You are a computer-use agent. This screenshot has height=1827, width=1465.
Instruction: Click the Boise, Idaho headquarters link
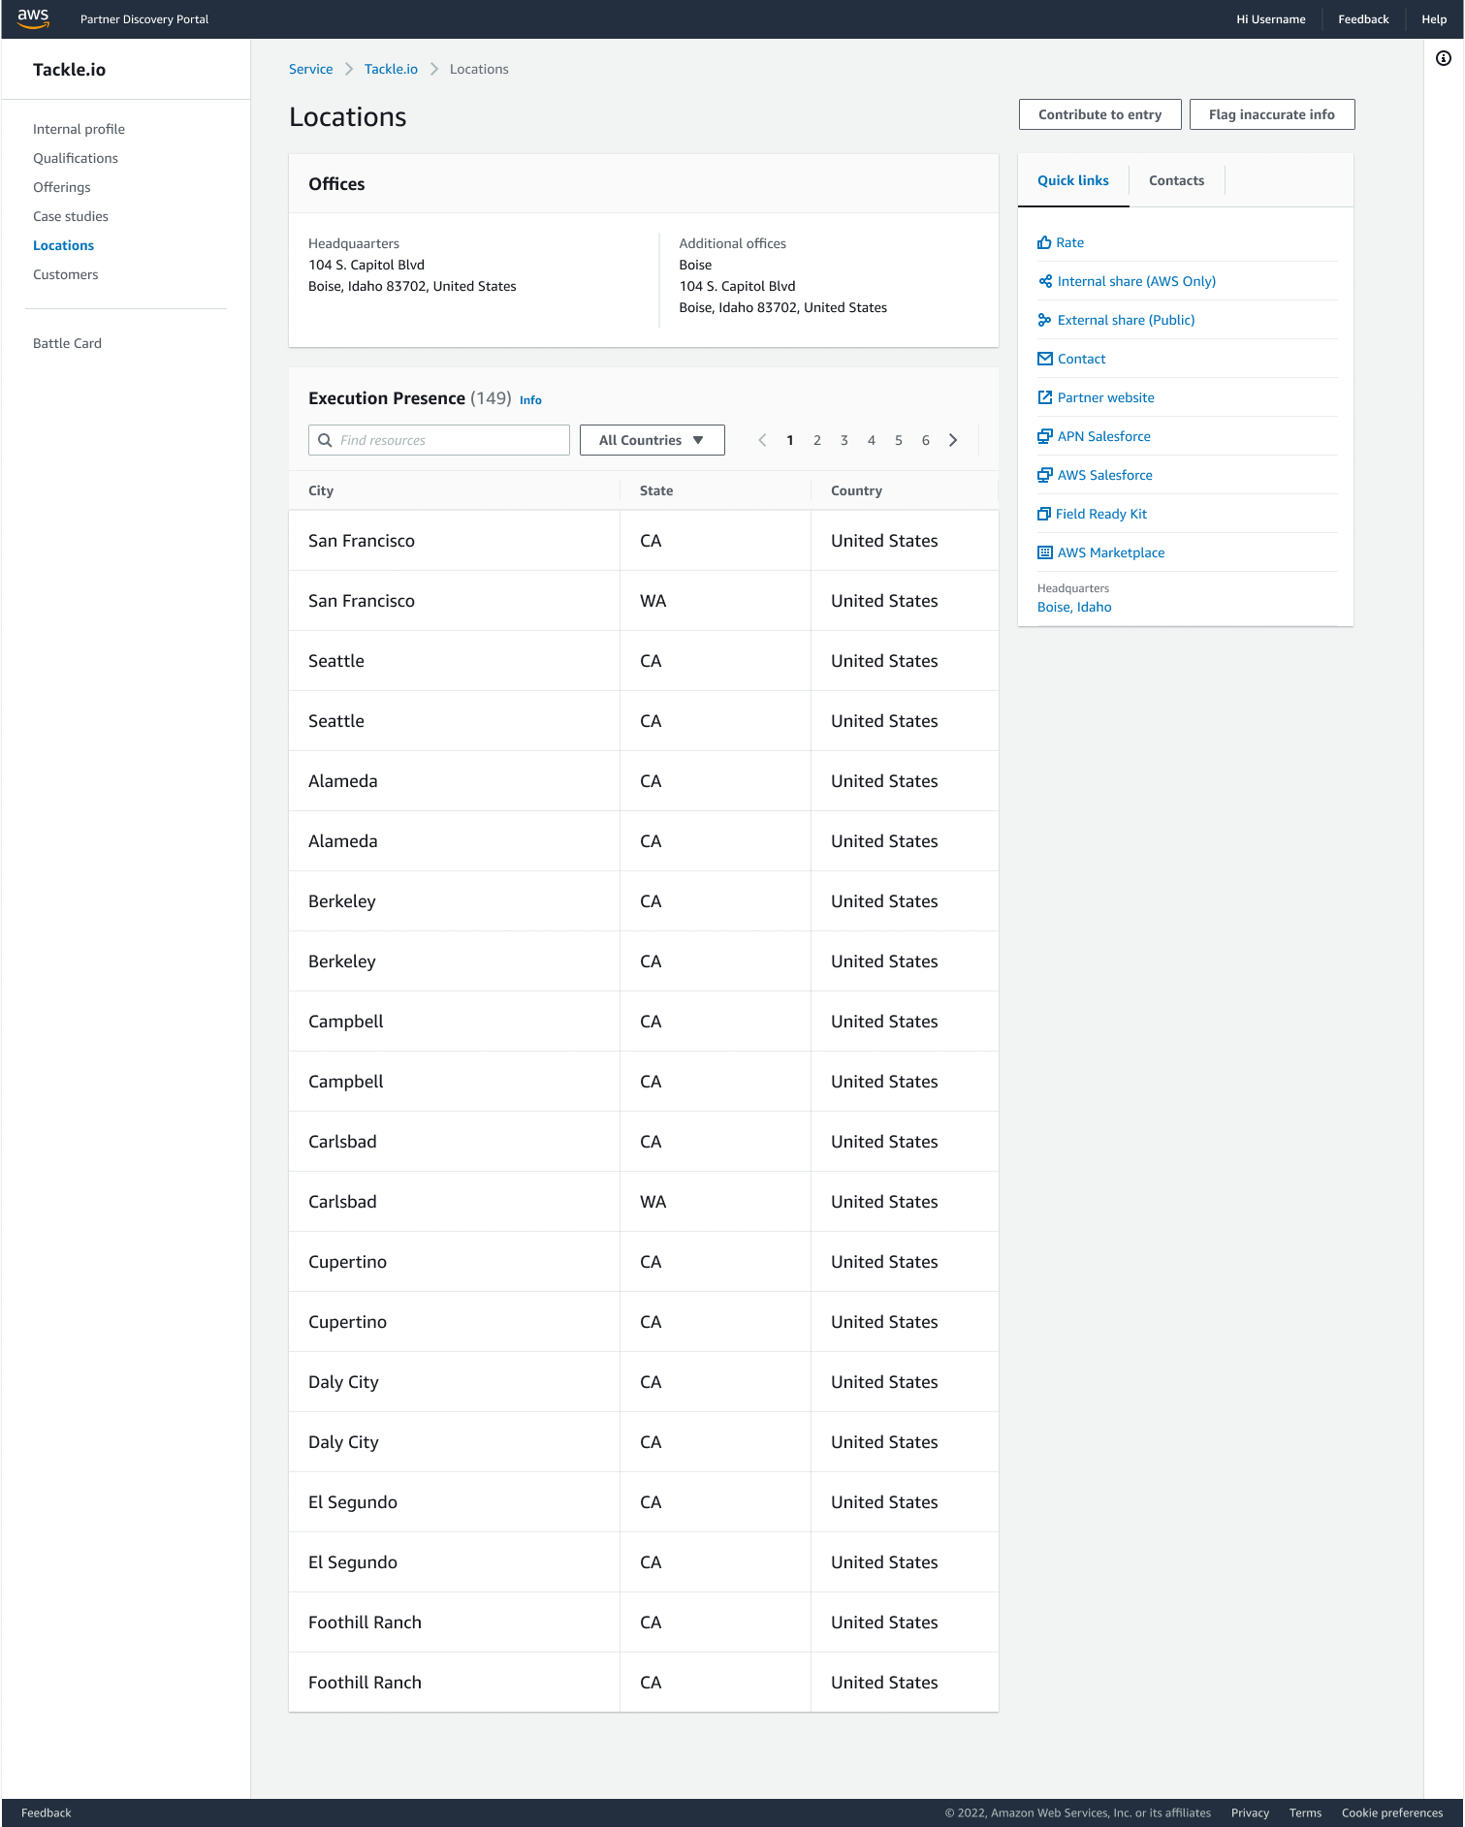click(1074, 607)
